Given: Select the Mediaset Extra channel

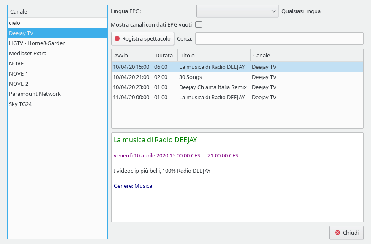Looking at the screenshot, I should (57, 54).
